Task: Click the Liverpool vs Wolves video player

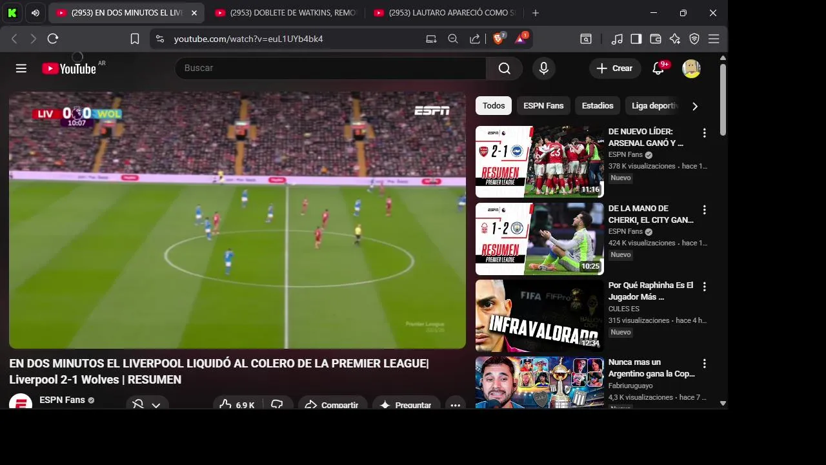Action: pyautogui.click(x=237, y=220)
